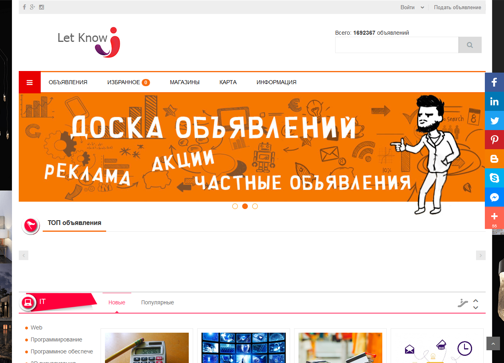Open the МАГАЗИНЫ menu item
This screenshot has height=363, width=504.
[x=184, y=82]
